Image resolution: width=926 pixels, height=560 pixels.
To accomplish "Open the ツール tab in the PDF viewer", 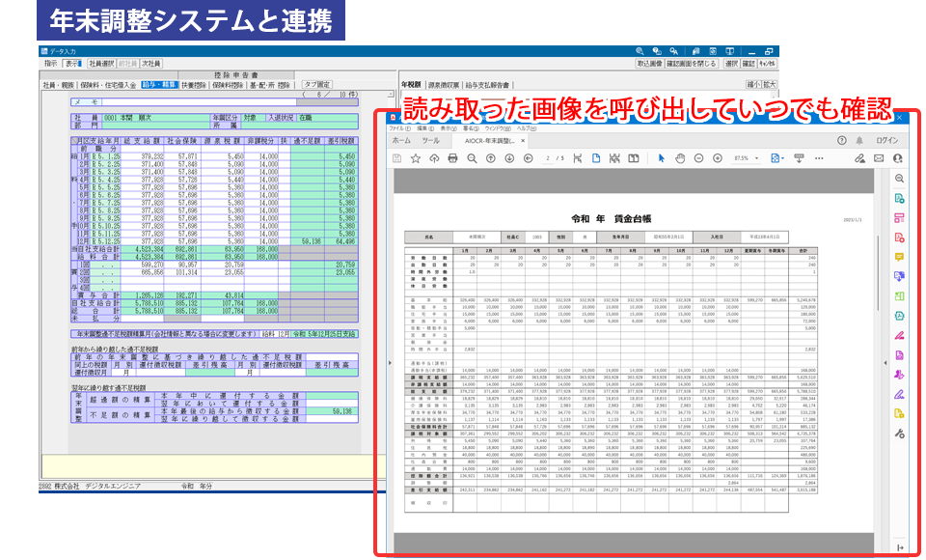I will click(x=430, y=141).
